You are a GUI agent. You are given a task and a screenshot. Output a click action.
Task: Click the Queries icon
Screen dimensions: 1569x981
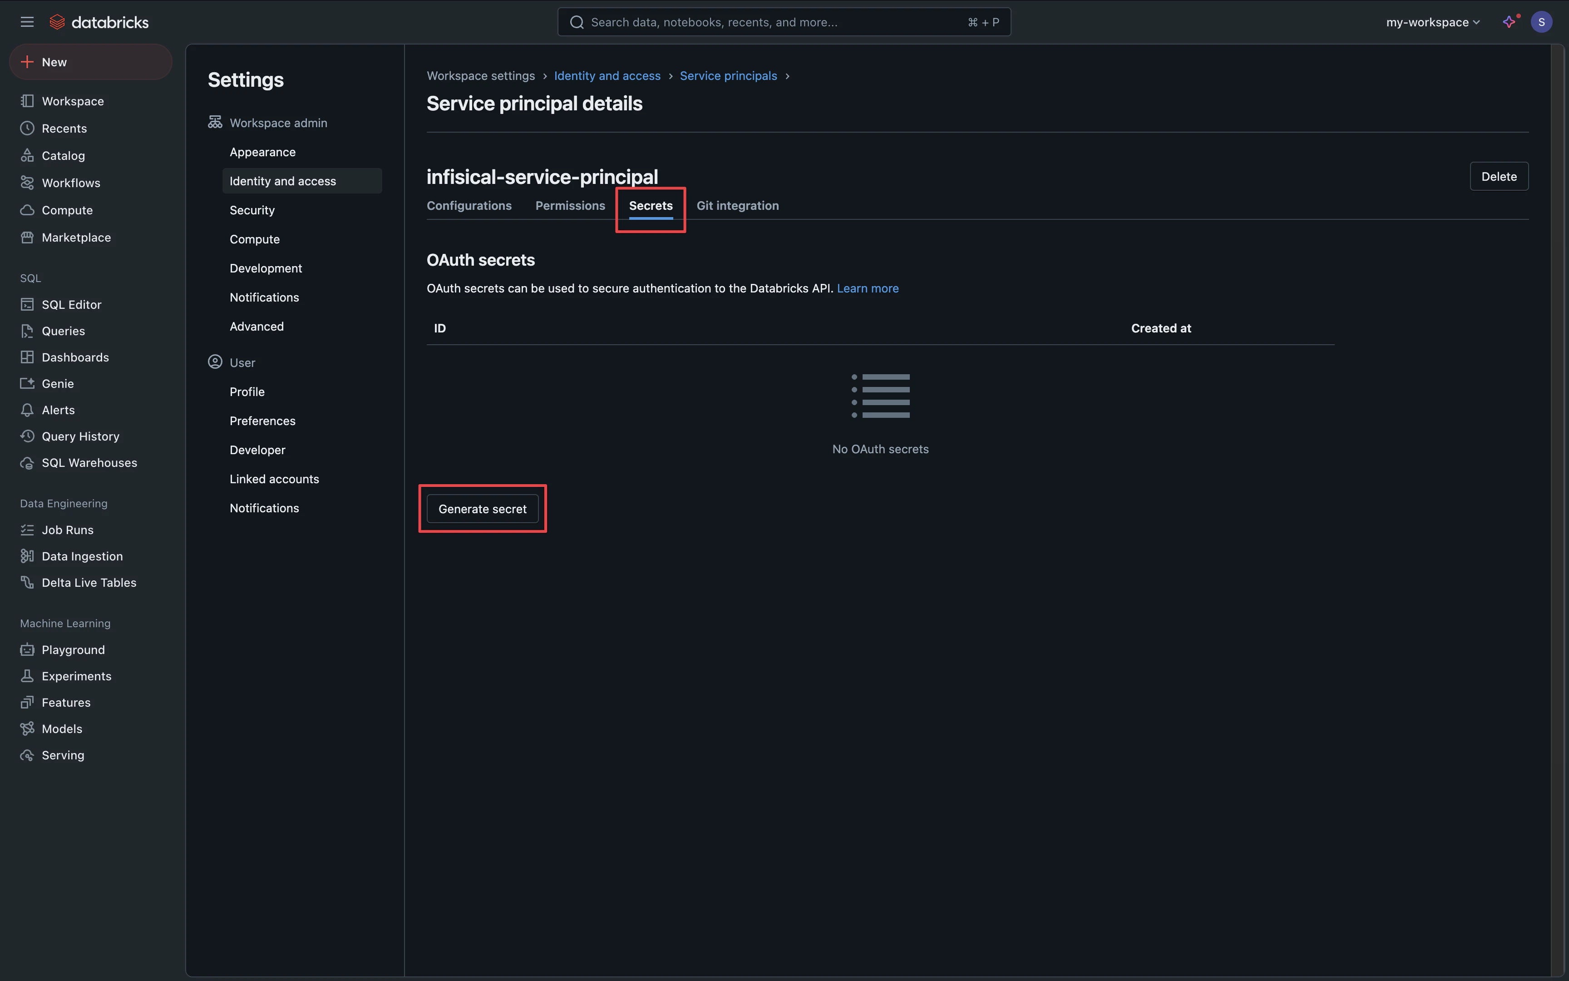click(27, 331)
